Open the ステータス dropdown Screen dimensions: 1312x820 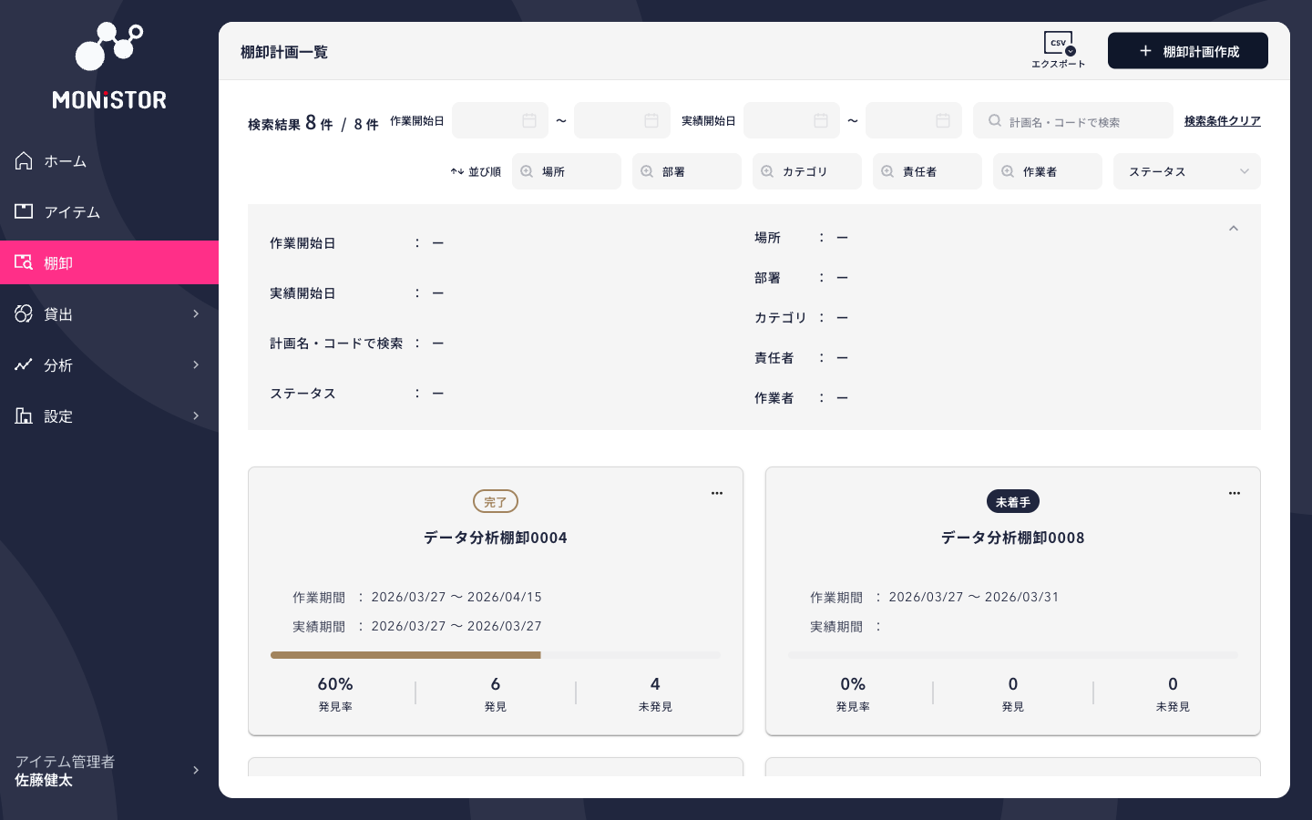tap(1187, 171)
